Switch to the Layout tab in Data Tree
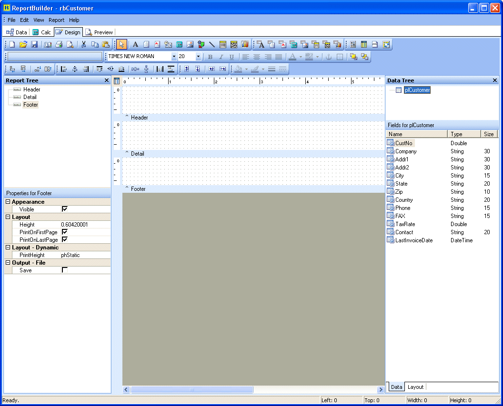Viewport: 503px width, 406px height. pos(415,387)
